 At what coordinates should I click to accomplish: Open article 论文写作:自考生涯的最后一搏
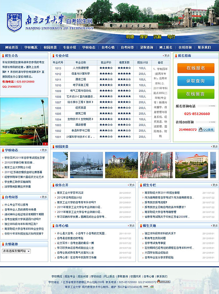[75, 243]
